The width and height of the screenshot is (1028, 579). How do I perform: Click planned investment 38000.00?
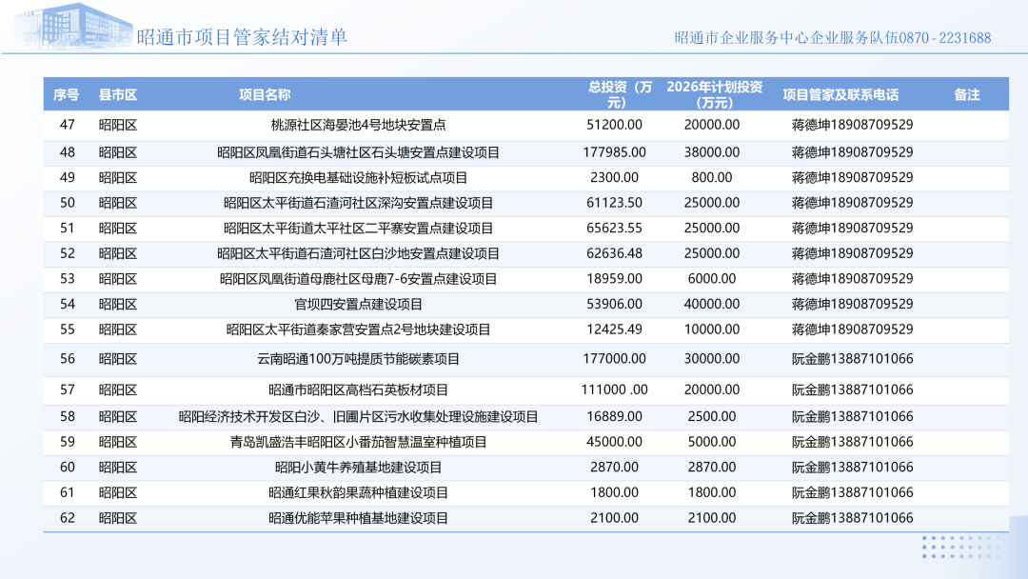click(712, 152)
